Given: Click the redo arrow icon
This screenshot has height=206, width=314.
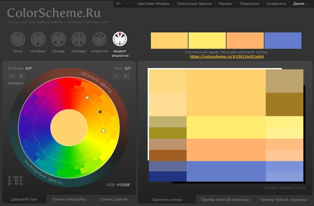Looking at the screenshot, I should [x=129, y=4].
